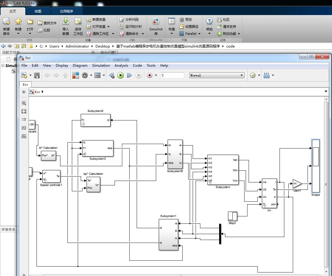
Task: Expand the Clear Commands (清除命令) dropdown
Action: 143,34
